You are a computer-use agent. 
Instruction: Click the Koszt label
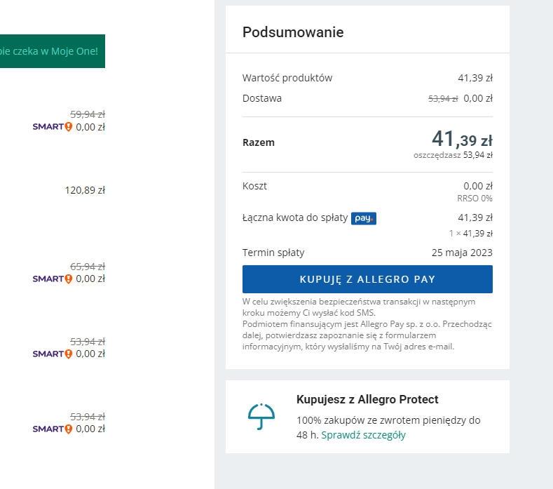click(x=254, y=186)
